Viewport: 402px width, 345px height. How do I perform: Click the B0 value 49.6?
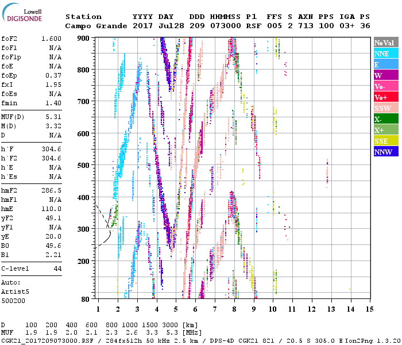53,246
